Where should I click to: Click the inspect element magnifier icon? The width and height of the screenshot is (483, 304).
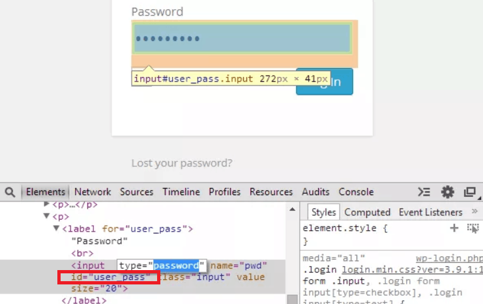point(10,192)
